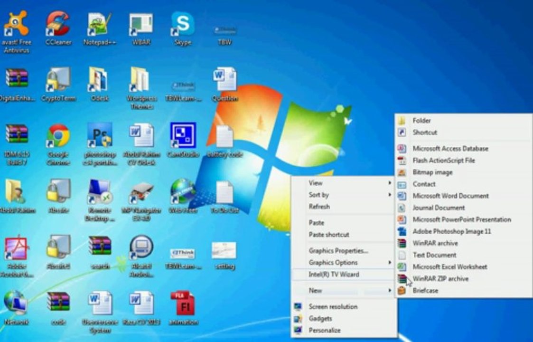The height and width of the screenshot is (342, 533).
Task: Select Contact in the New submenu
Action: point(464,184)
